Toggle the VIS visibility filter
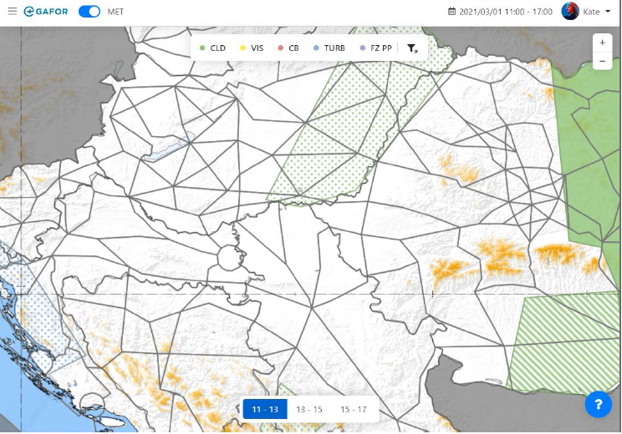 pos(252,48)
